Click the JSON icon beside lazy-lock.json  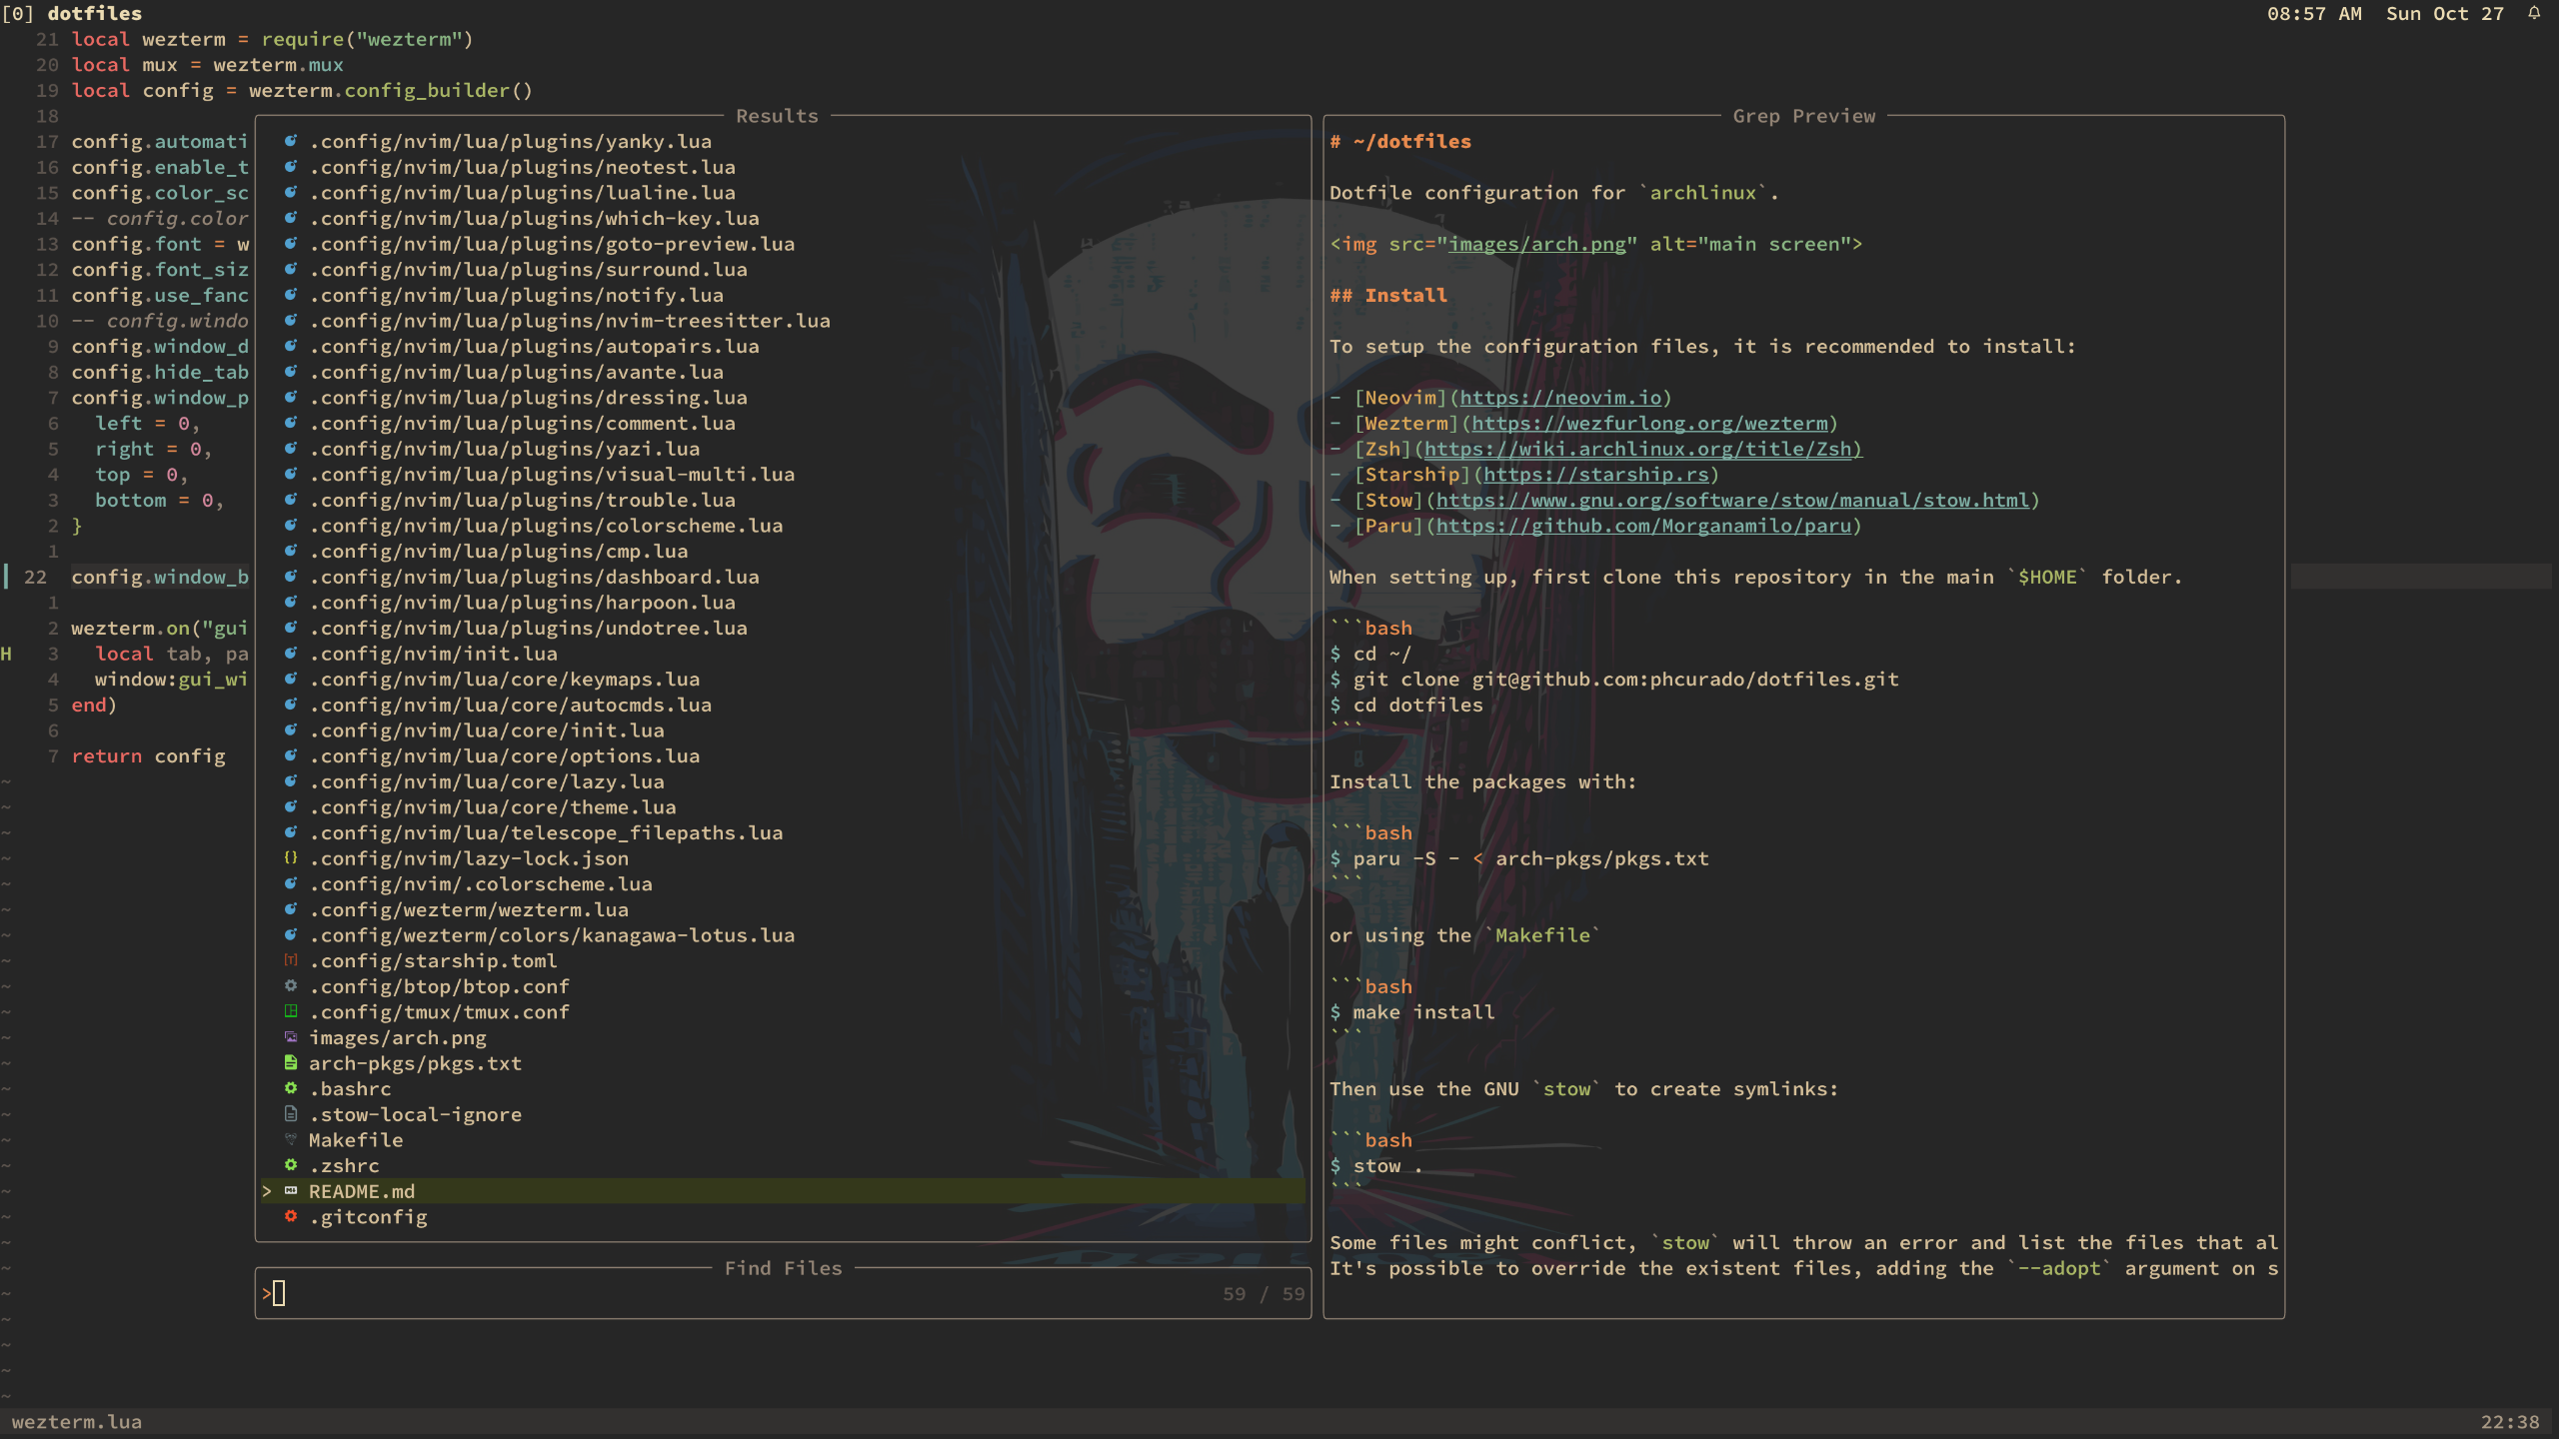[x=290, y=857]
